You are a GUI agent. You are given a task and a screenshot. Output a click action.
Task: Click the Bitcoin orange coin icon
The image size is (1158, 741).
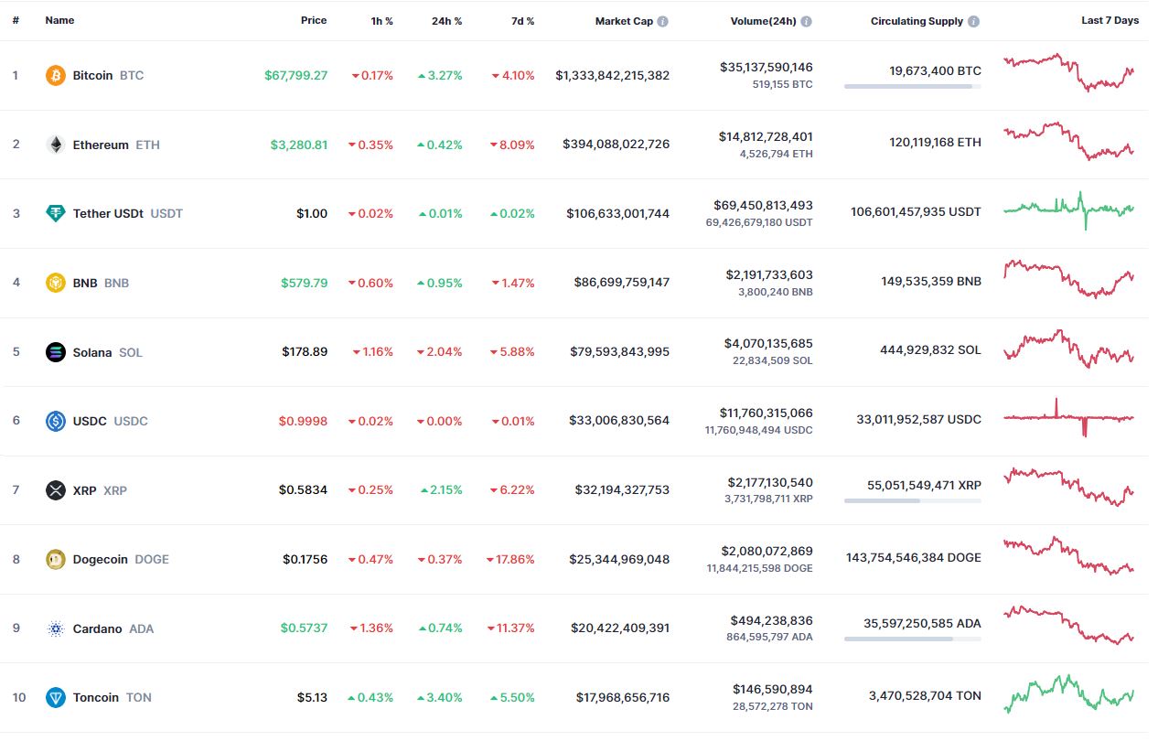click(56, 75)
